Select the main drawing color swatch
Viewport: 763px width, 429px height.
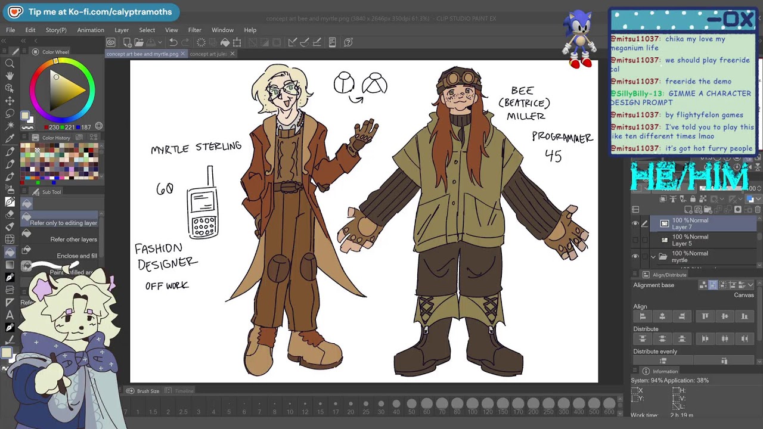tap(25, 116)
